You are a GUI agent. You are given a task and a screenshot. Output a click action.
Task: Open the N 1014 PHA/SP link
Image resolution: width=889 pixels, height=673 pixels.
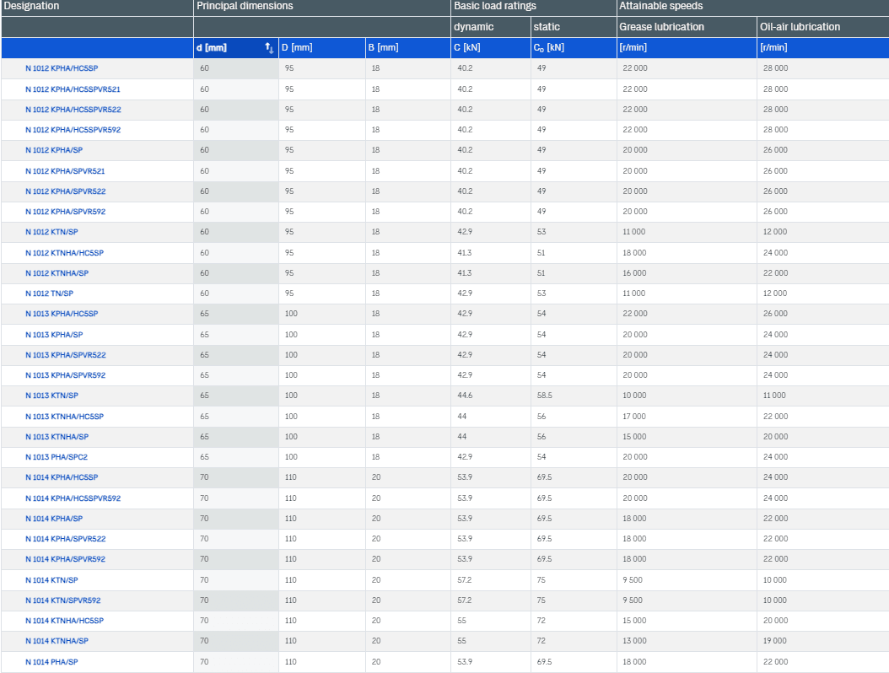(x=51, y=662)
